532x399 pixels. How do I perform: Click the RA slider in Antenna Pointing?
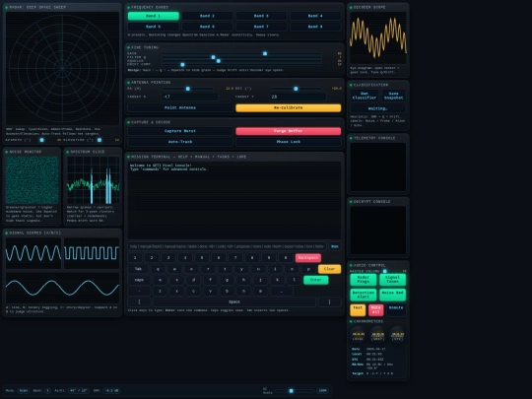[187, 89]
